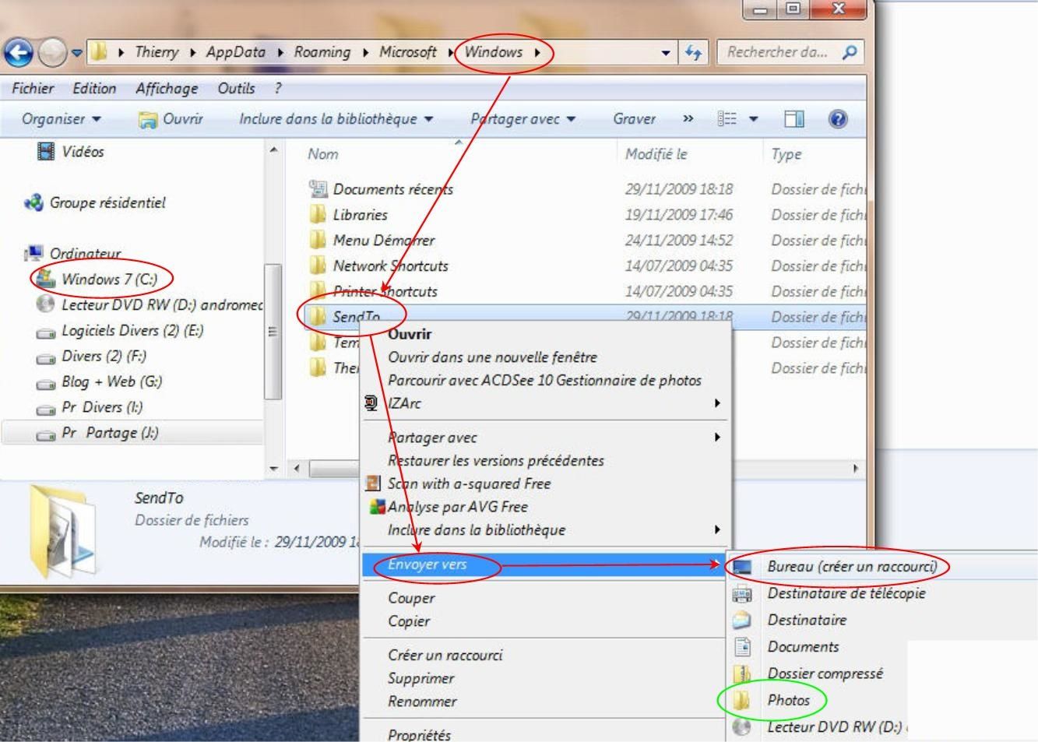Screen dimensions: 1038x742
Task: Select Vidéos in navigation pane
Action: tap(70, 151)
